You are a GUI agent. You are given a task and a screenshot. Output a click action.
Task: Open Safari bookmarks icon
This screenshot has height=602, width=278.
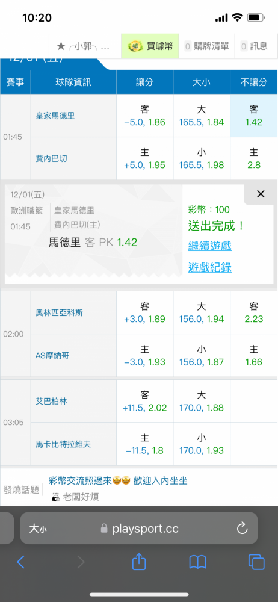[198, 562]
